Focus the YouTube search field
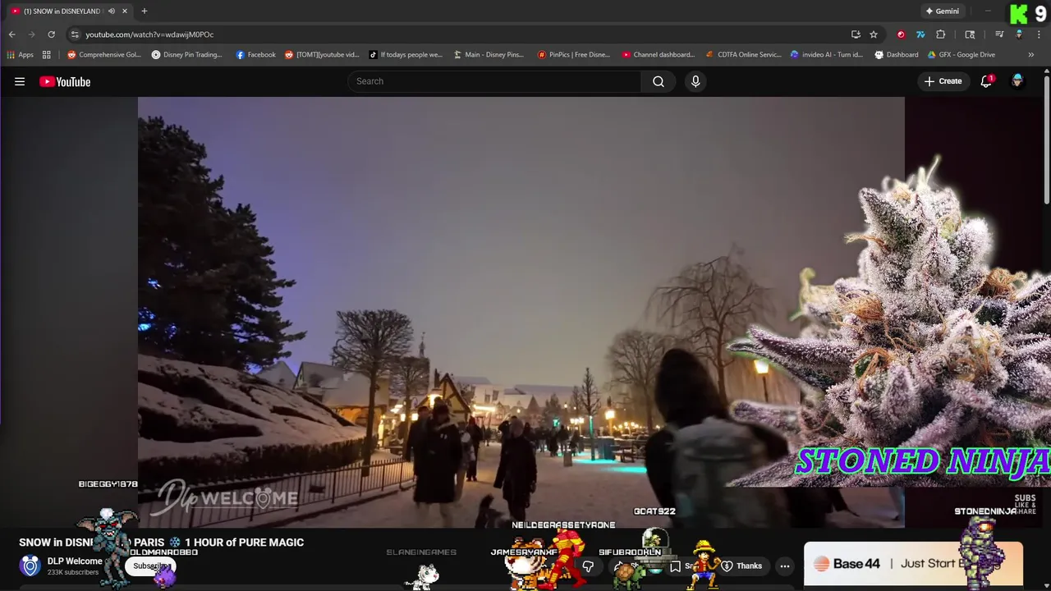The image size is (1051, 591). click(x=494, y=81)
